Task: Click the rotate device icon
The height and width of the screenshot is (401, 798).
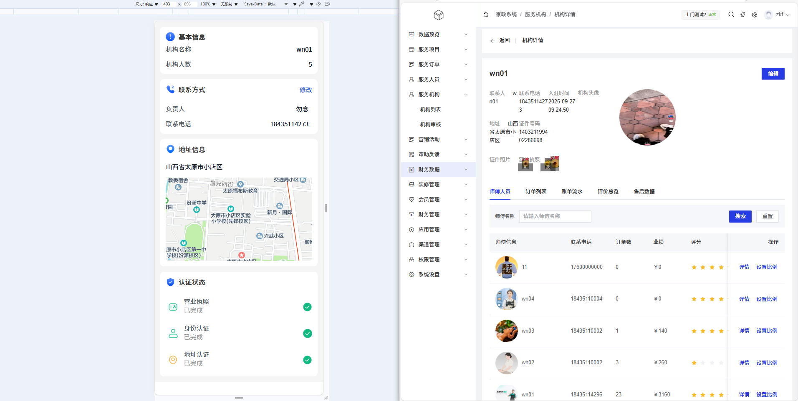Action: coord(327,4)
